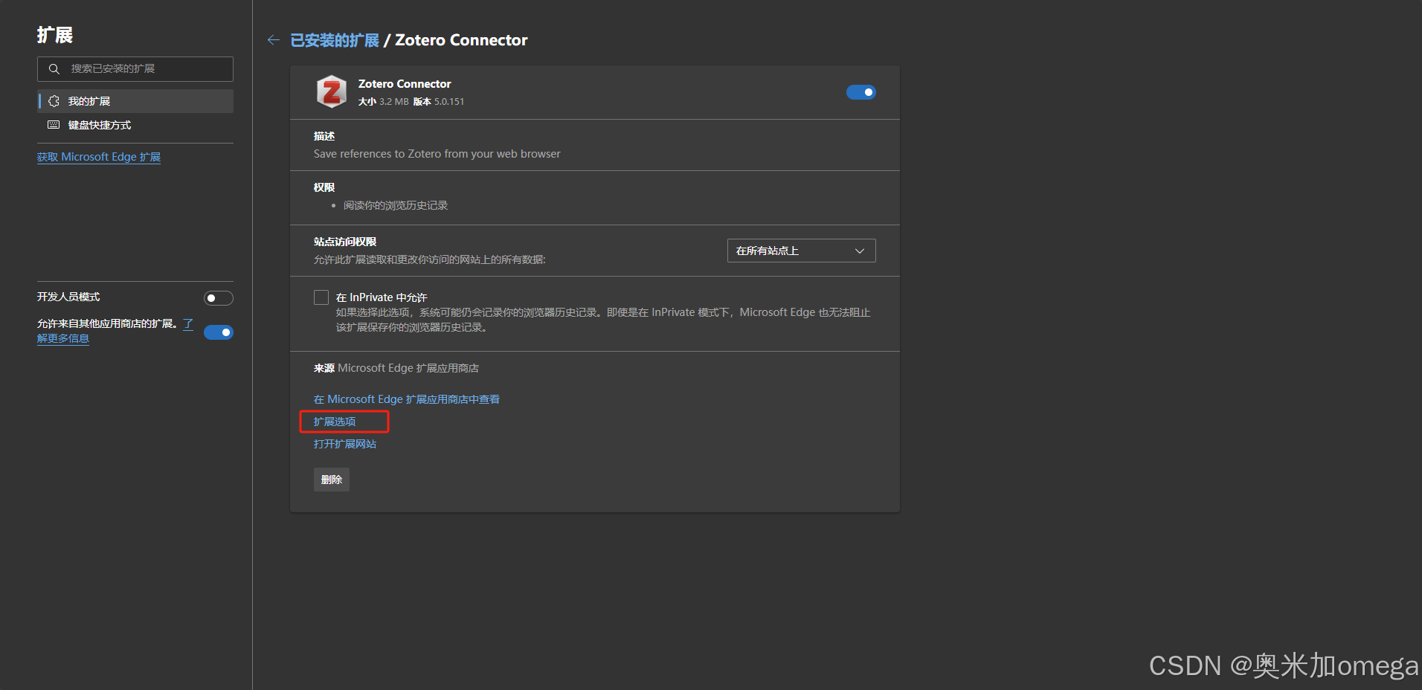
Task: Open 已安装的扩展 breadcrumb link
Action: [335, 40]
